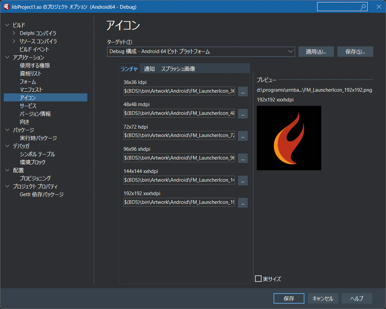Select 資格リスト in the tree
The width and height of the screenshot is (386, 309).
click(x=31, y=74)
